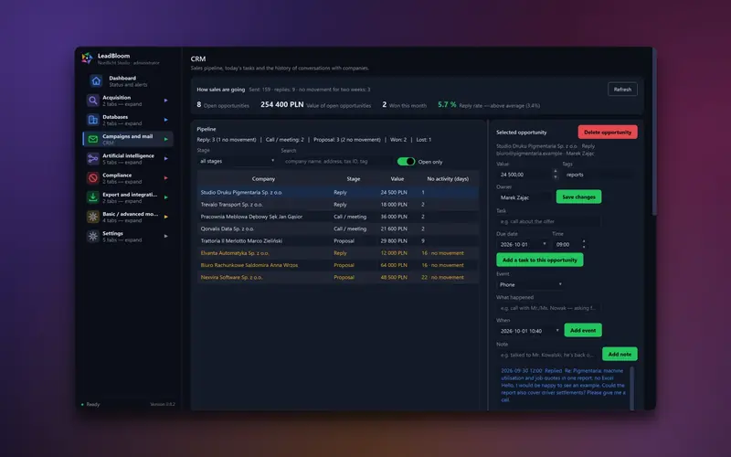The image size is (731, 457).
Task: Select the Biuro Rachunkowe Saldomira row
Action: coord(338,265)
